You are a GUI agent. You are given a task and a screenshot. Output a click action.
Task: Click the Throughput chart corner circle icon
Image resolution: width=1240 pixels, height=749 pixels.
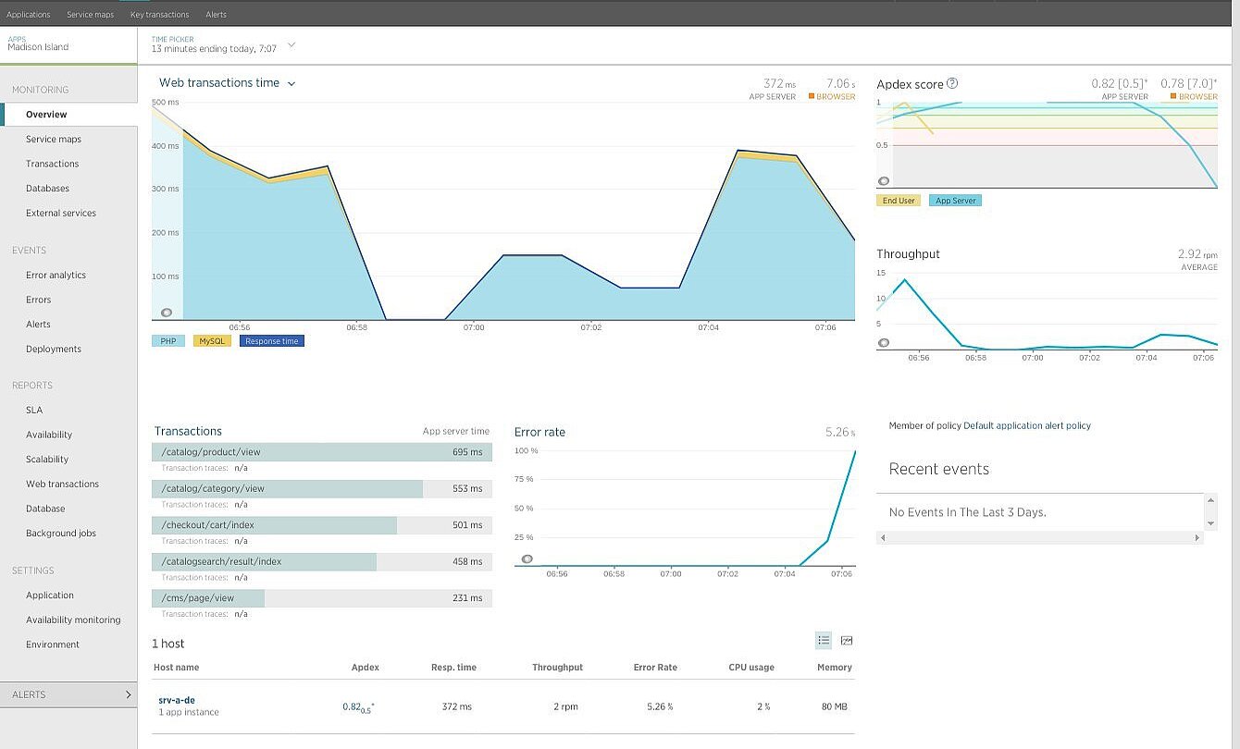click(884, 343)
